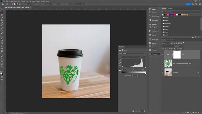Select the Crop tool
Screen dimensions: 202x114
pyautogui.click(x=2, y=20)
